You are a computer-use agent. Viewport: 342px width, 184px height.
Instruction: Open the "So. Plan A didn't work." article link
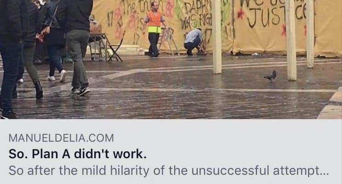(77, 154)
